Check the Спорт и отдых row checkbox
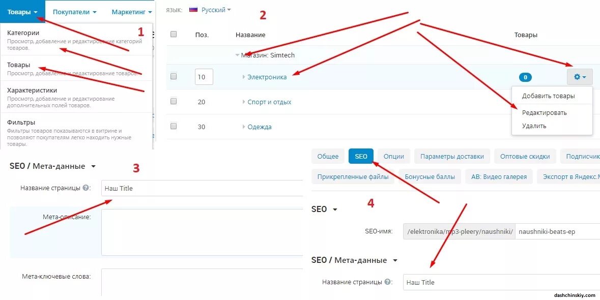Viewport: 600px width, 300px height. coord(174,101)
